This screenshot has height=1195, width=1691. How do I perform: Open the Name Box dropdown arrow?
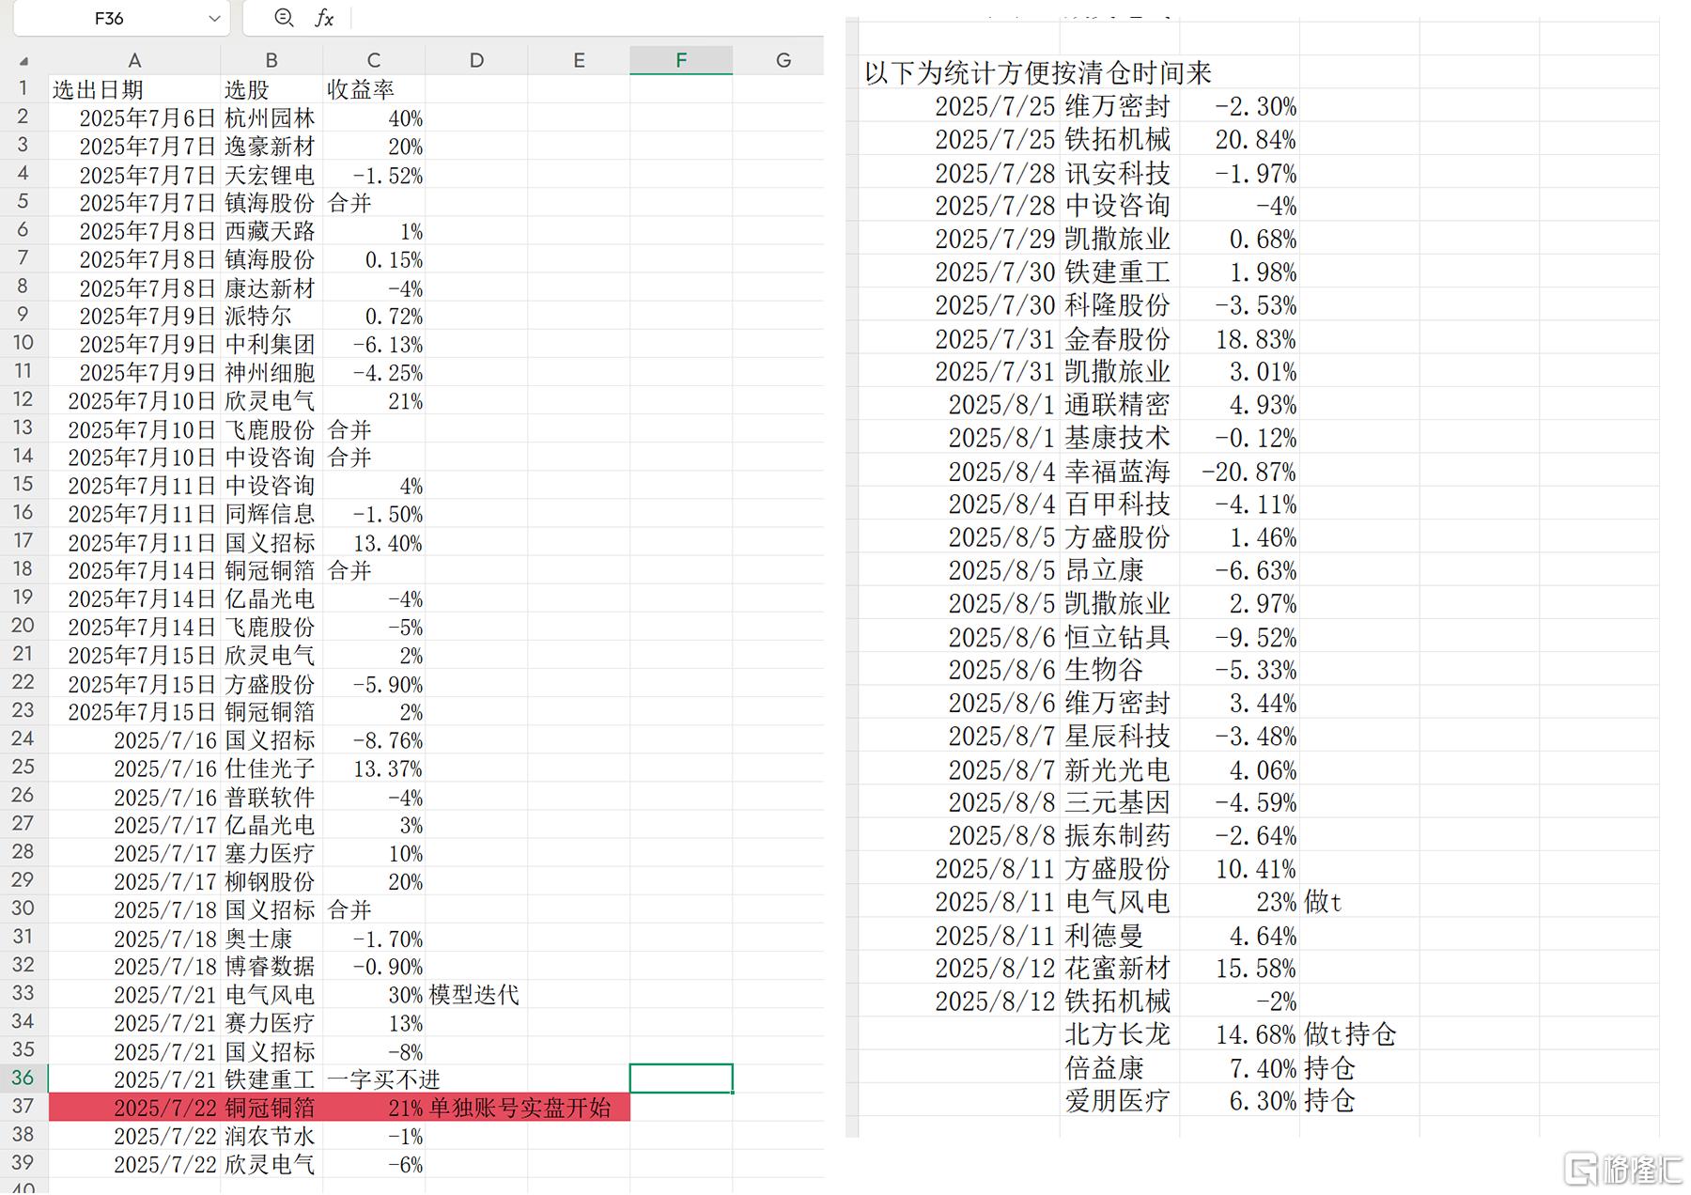(214, 19)
